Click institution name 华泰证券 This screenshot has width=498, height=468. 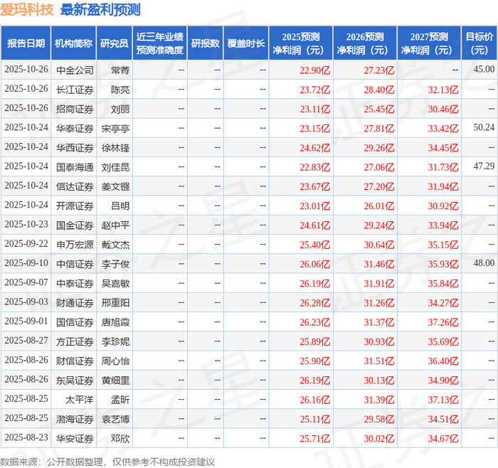[75, 129]
